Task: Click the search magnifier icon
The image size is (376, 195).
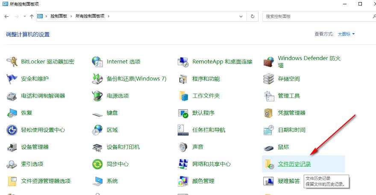Action: [374, 16]
